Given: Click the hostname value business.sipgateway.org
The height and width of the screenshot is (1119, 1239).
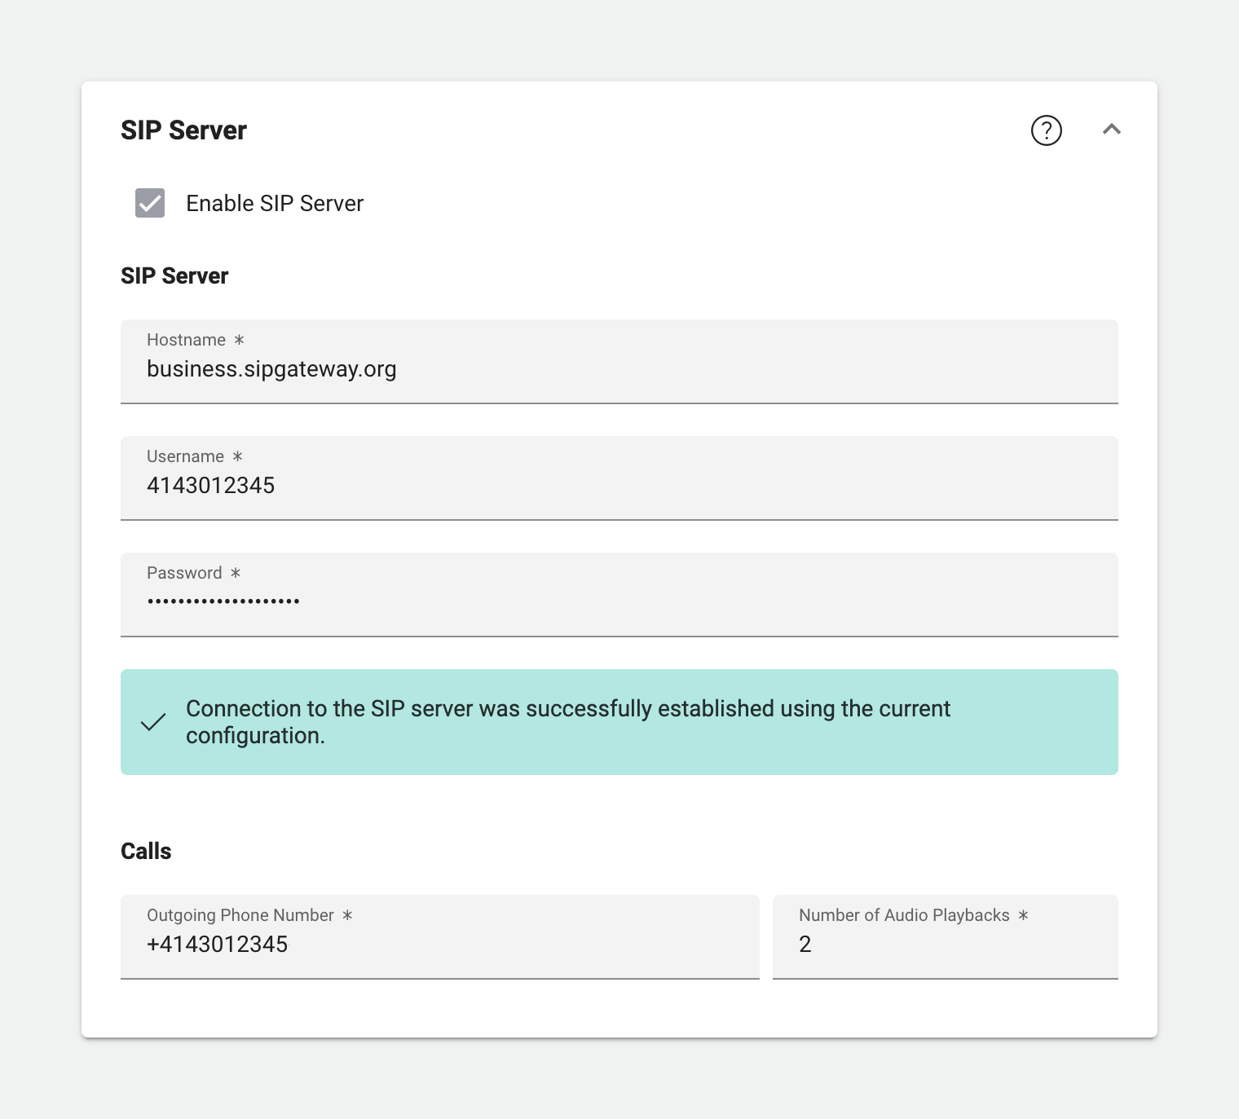Looking at the screenshot, I should click(271, 368).
